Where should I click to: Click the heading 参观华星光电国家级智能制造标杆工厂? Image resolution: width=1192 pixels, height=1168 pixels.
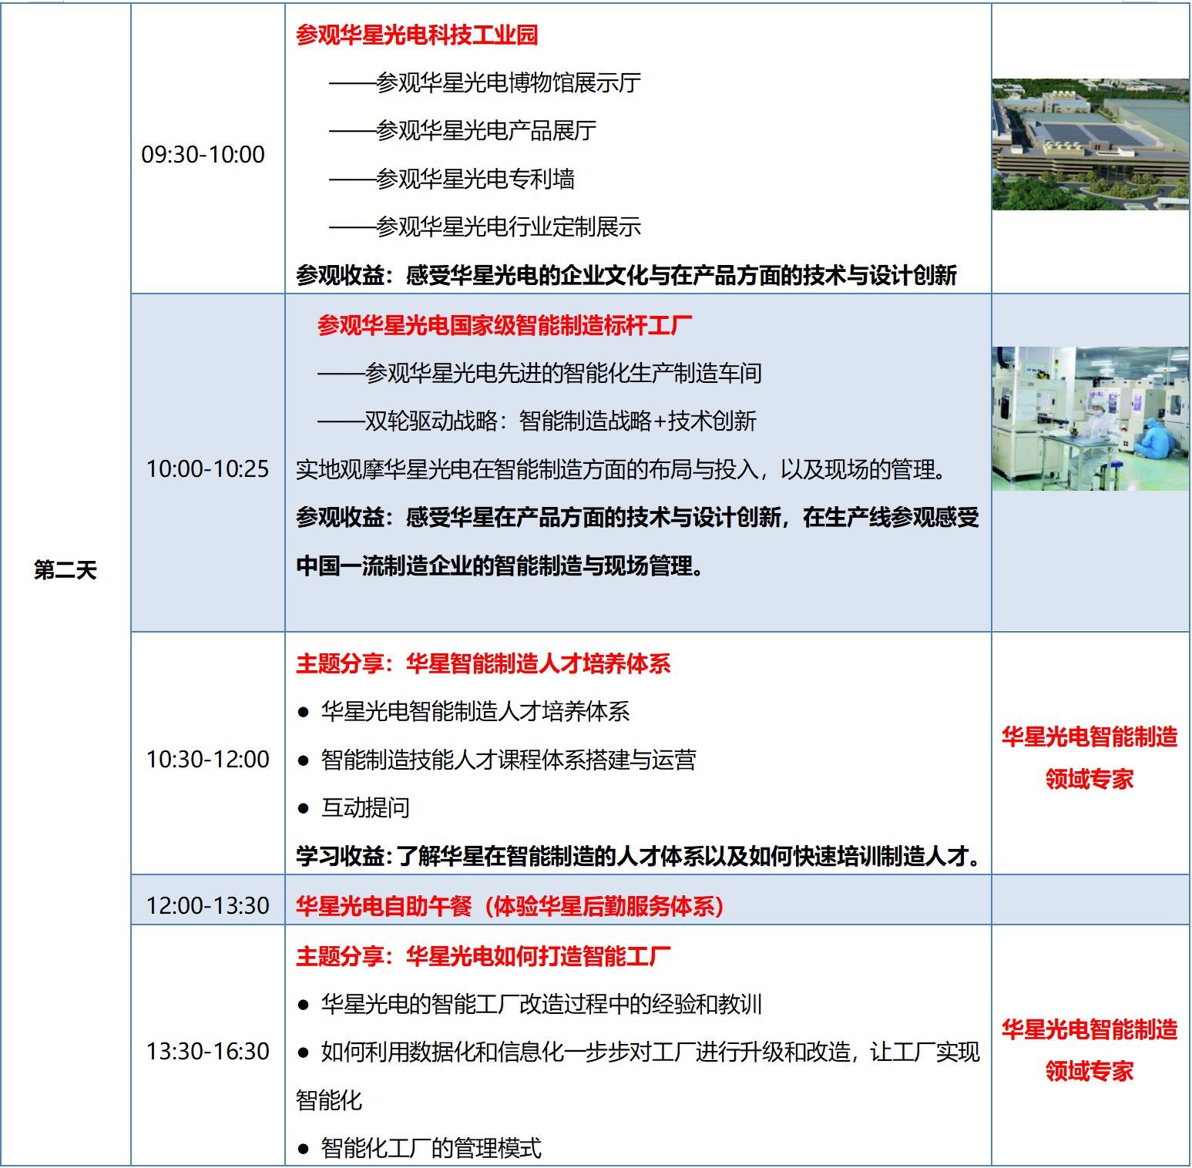pos(505,325)
